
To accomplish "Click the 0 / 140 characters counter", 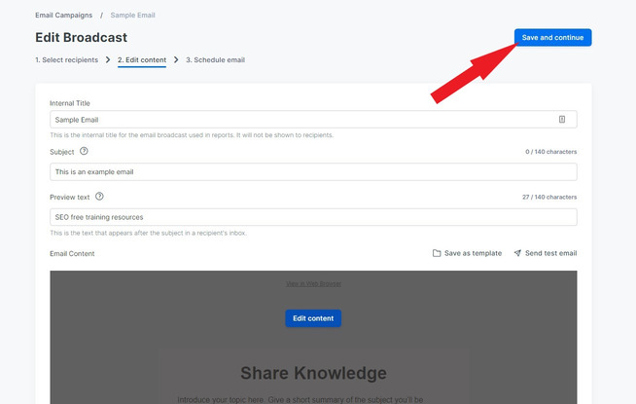I will [x=550, y=152].
